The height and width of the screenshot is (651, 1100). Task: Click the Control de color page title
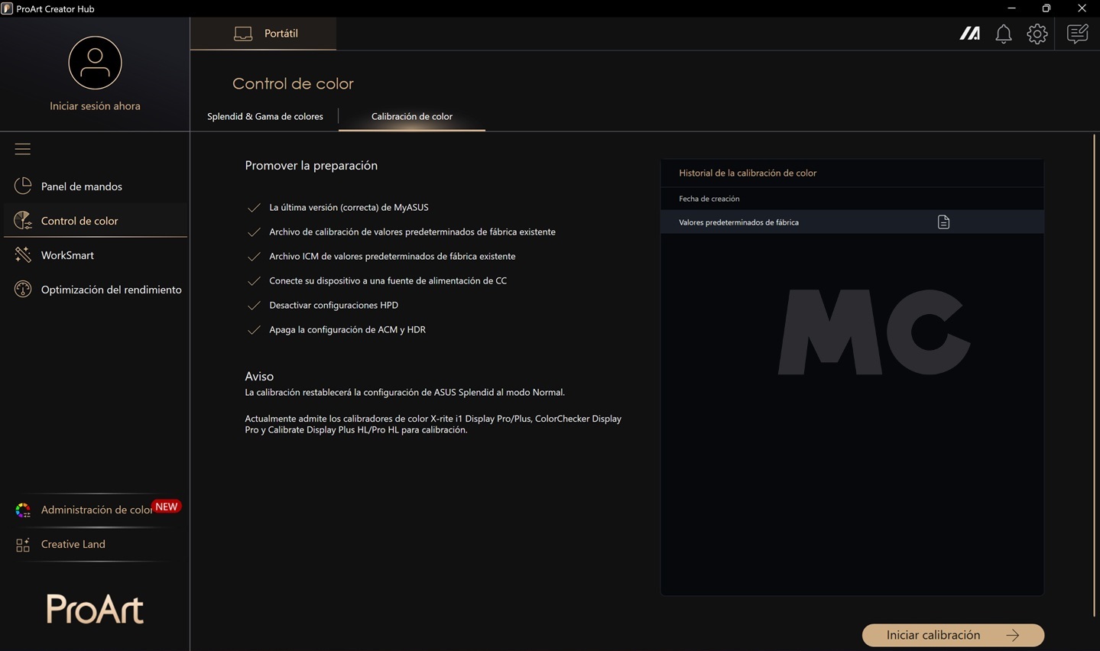293,83
